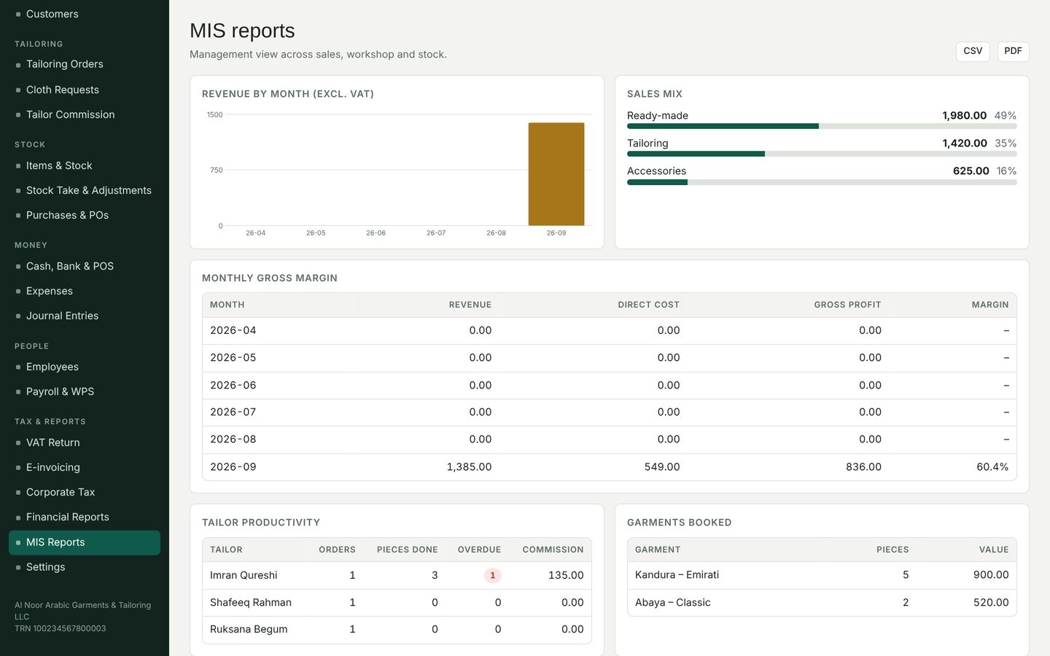Go to Financial Reports
Image resolution: width=1050 pixels, height=656 pixels.
click(85, 517)
